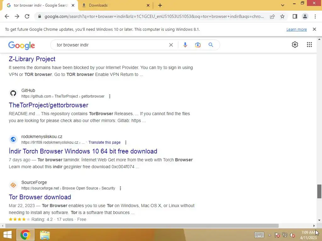Open more options for rodokmenysliskou.cz result

[126, 142]
